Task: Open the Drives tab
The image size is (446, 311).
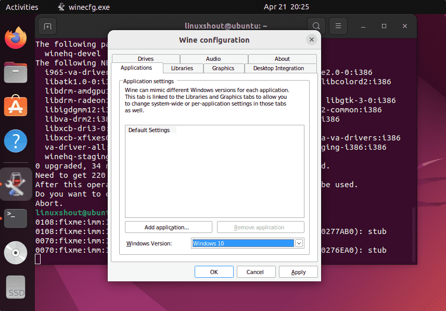Action: tap(146, 59)
